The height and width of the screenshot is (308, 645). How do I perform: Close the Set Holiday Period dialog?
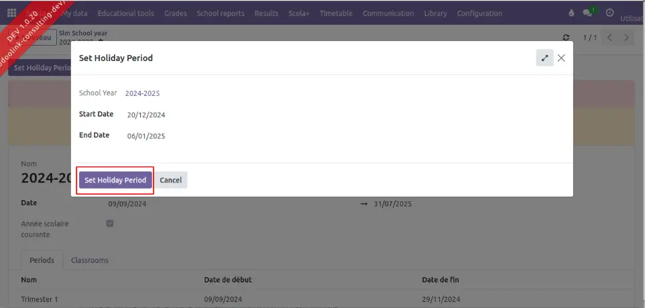click(x=561, y=58)
